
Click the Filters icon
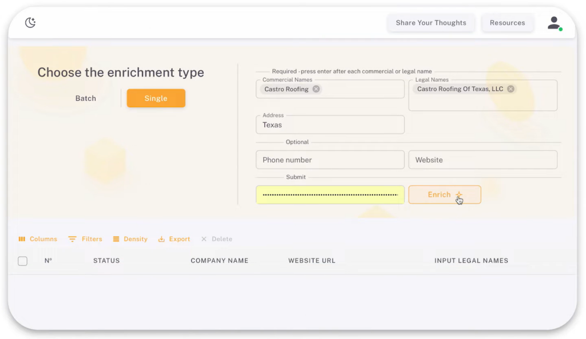73,239
